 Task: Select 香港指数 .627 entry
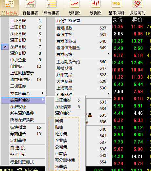pyautogui.click(x=79, y=28)
